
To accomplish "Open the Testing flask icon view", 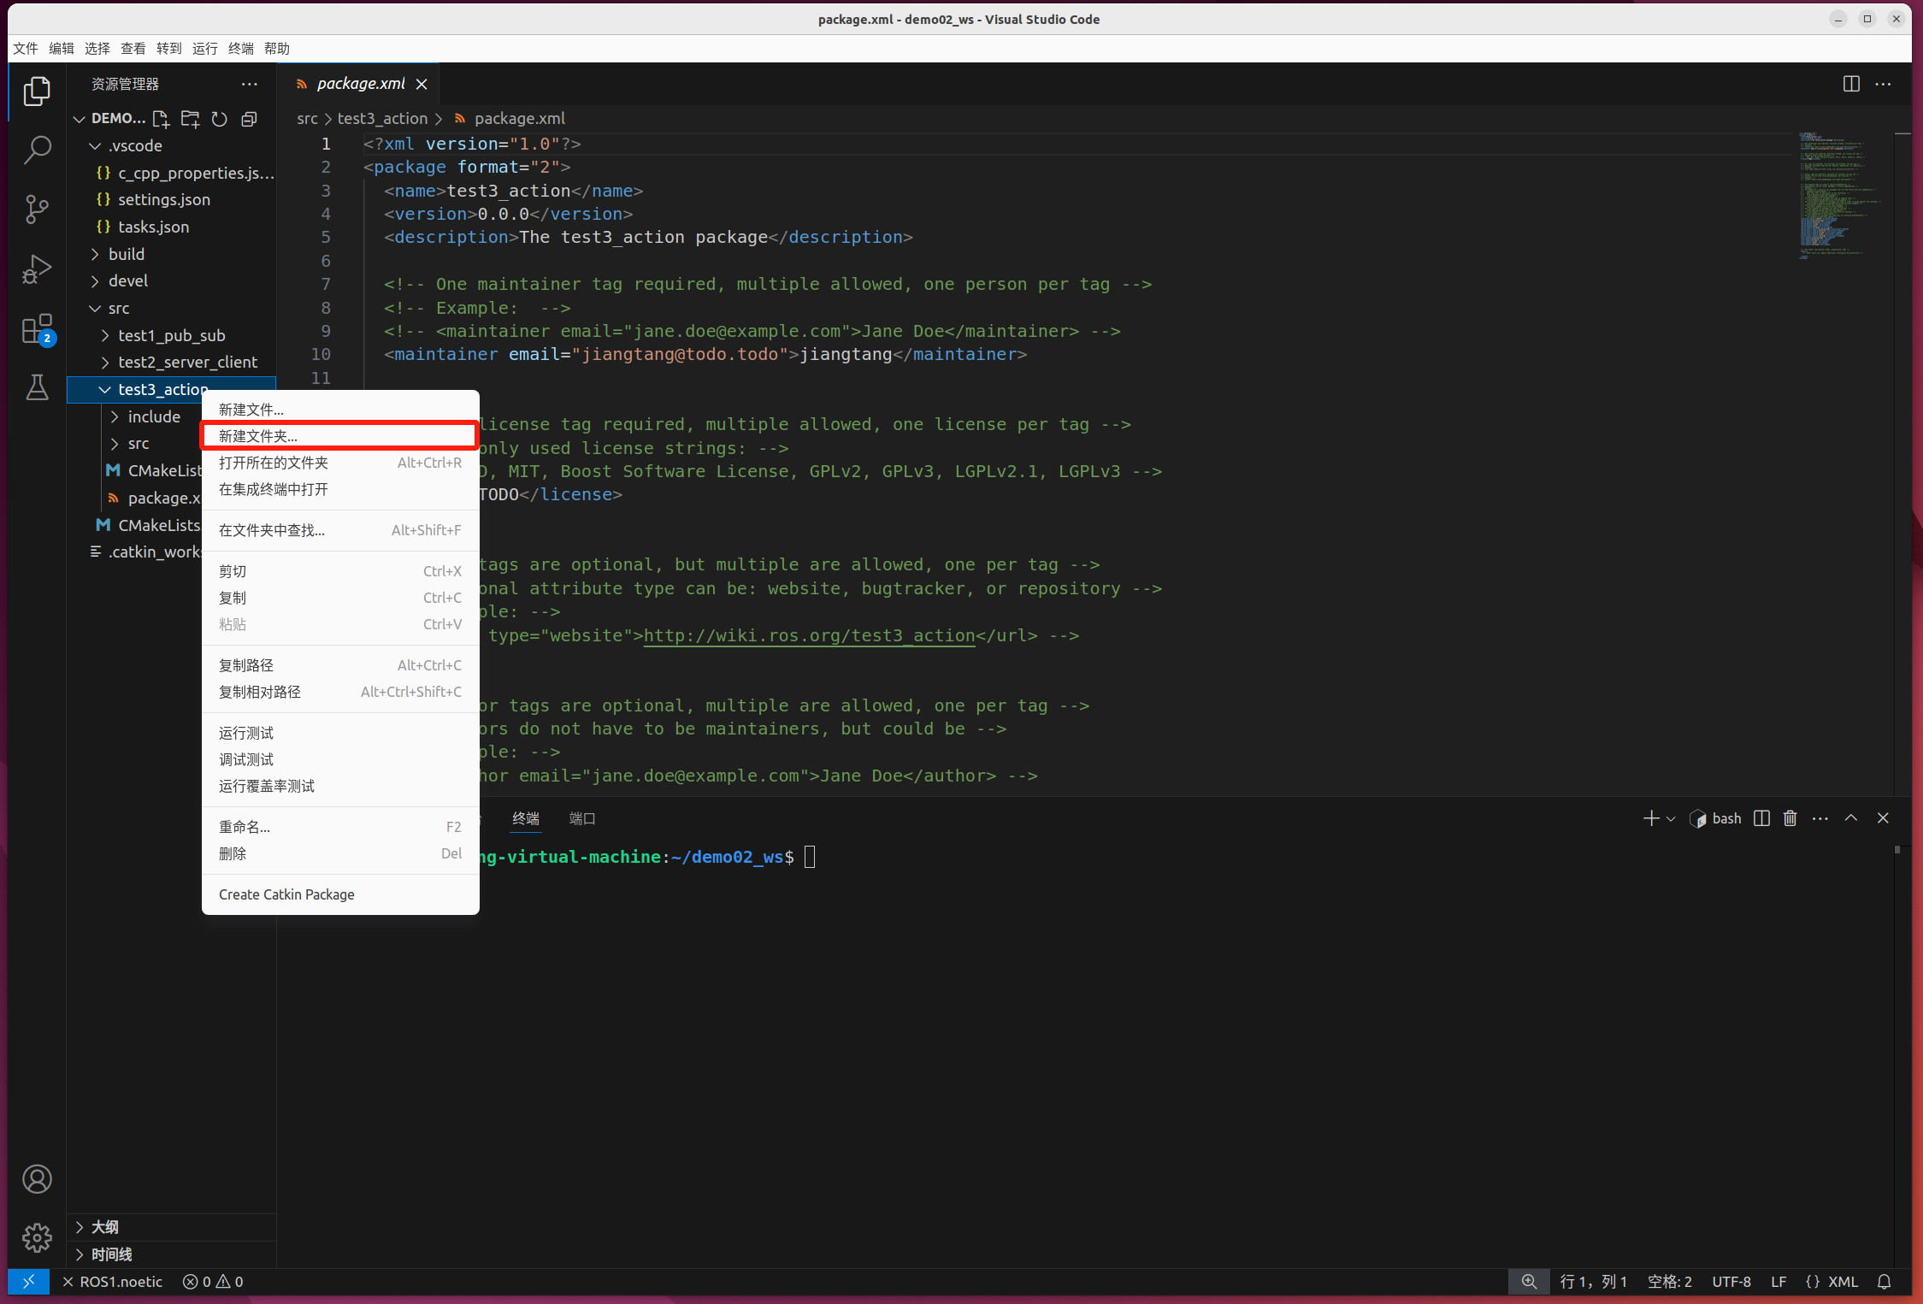I will click(x=37, y=387).
